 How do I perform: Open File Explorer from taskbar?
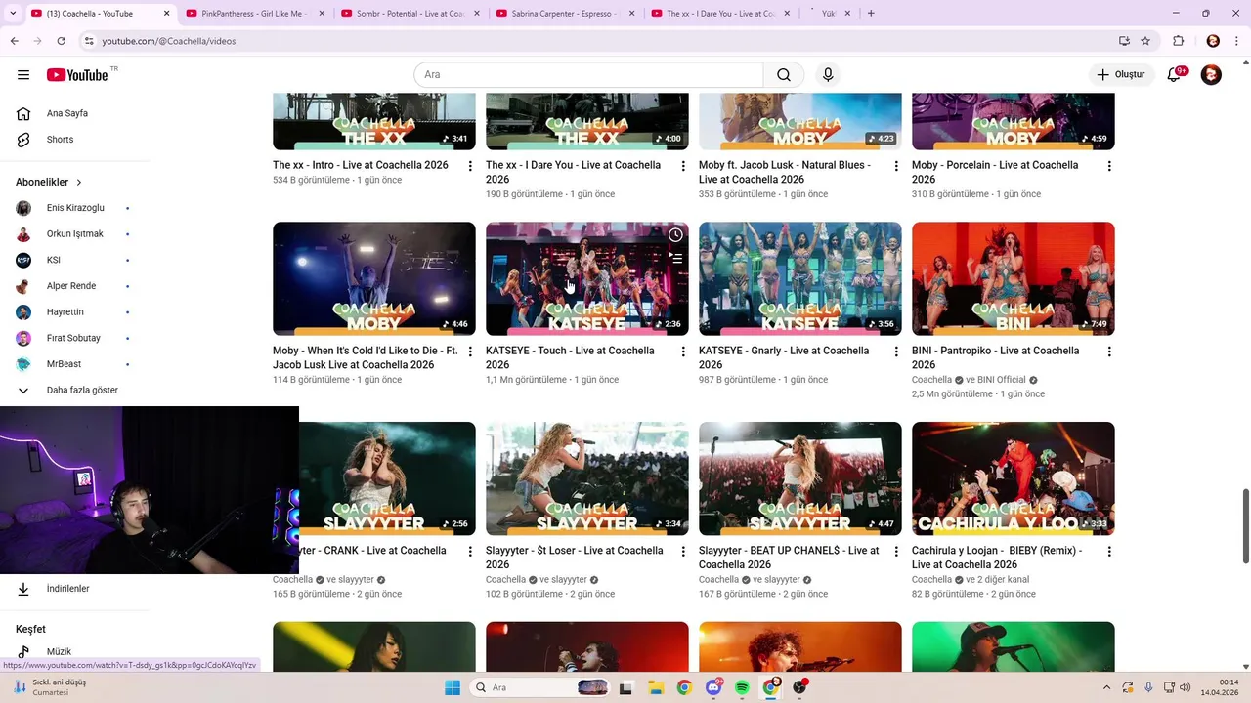point(658,687)
